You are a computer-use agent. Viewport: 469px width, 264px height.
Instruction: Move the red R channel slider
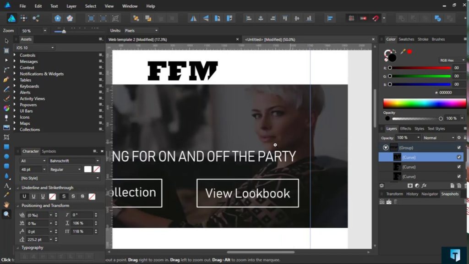(390, 68)
